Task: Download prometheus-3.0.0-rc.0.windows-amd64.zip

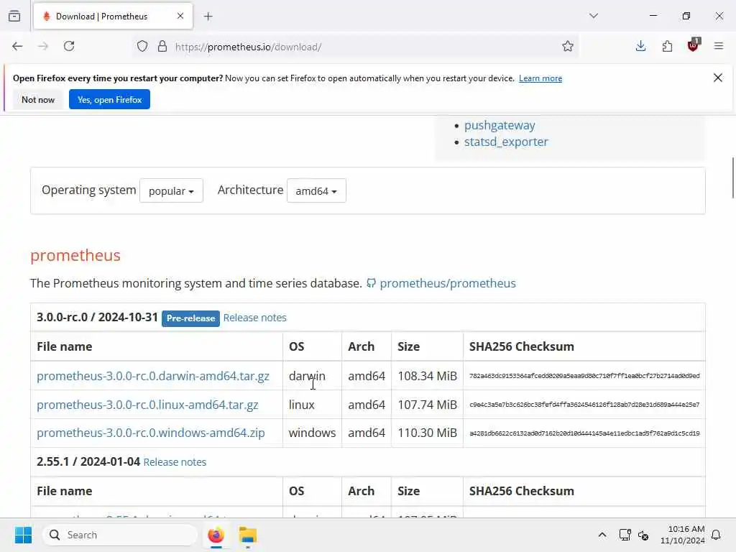Action: click(151, 433)
